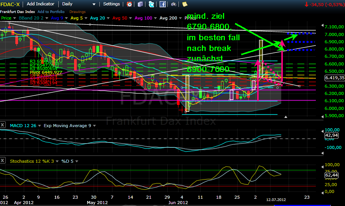Click the Frankfurt Dax Index title
345x206 pixels.
click(17, 11)
